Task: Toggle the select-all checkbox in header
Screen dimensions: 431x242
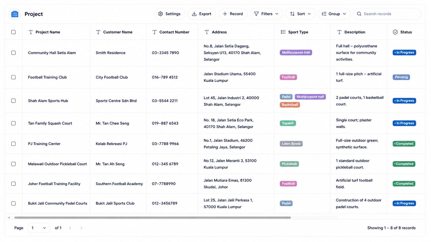Action: tap(13, 32)
